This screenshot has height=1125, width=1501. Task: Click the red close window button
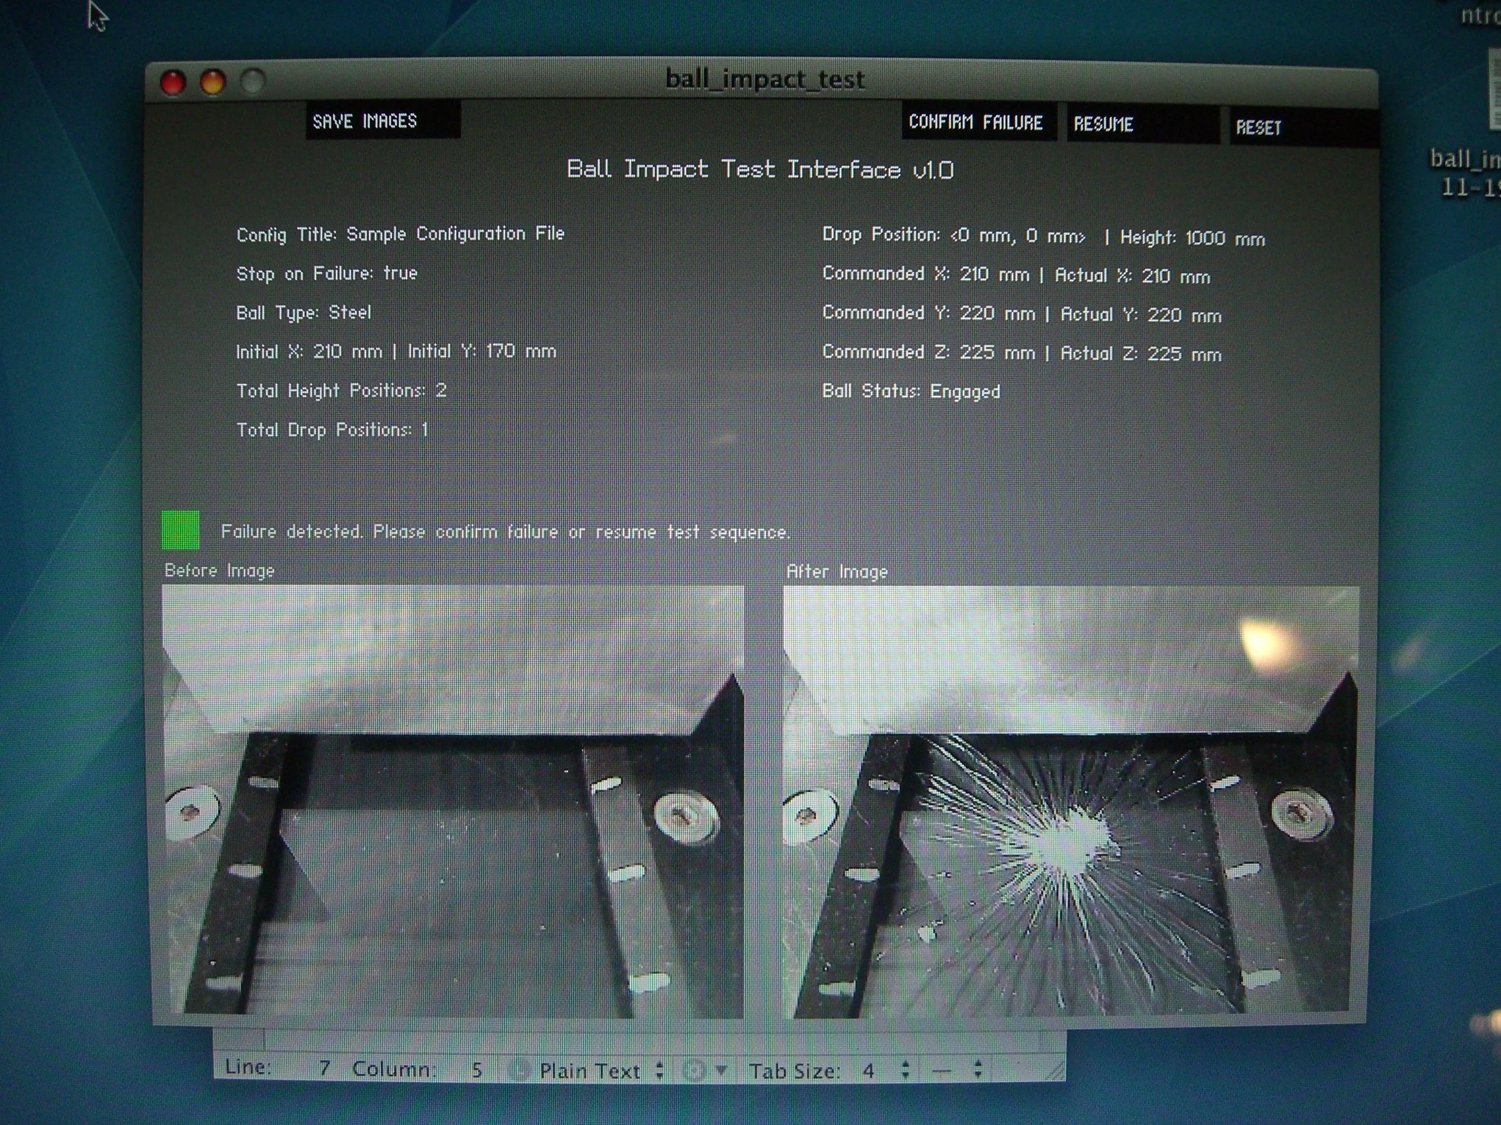tap(173, 82)
